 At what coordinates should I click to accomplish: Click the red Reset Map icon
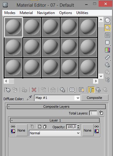[x=34, y=90]
